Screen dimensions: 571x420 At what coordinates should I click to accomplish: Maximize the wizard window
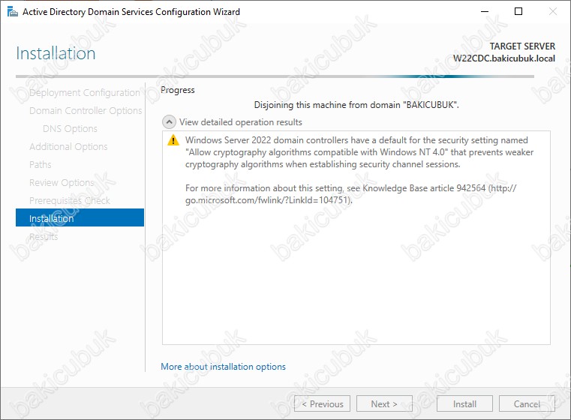tap(518, 12)
